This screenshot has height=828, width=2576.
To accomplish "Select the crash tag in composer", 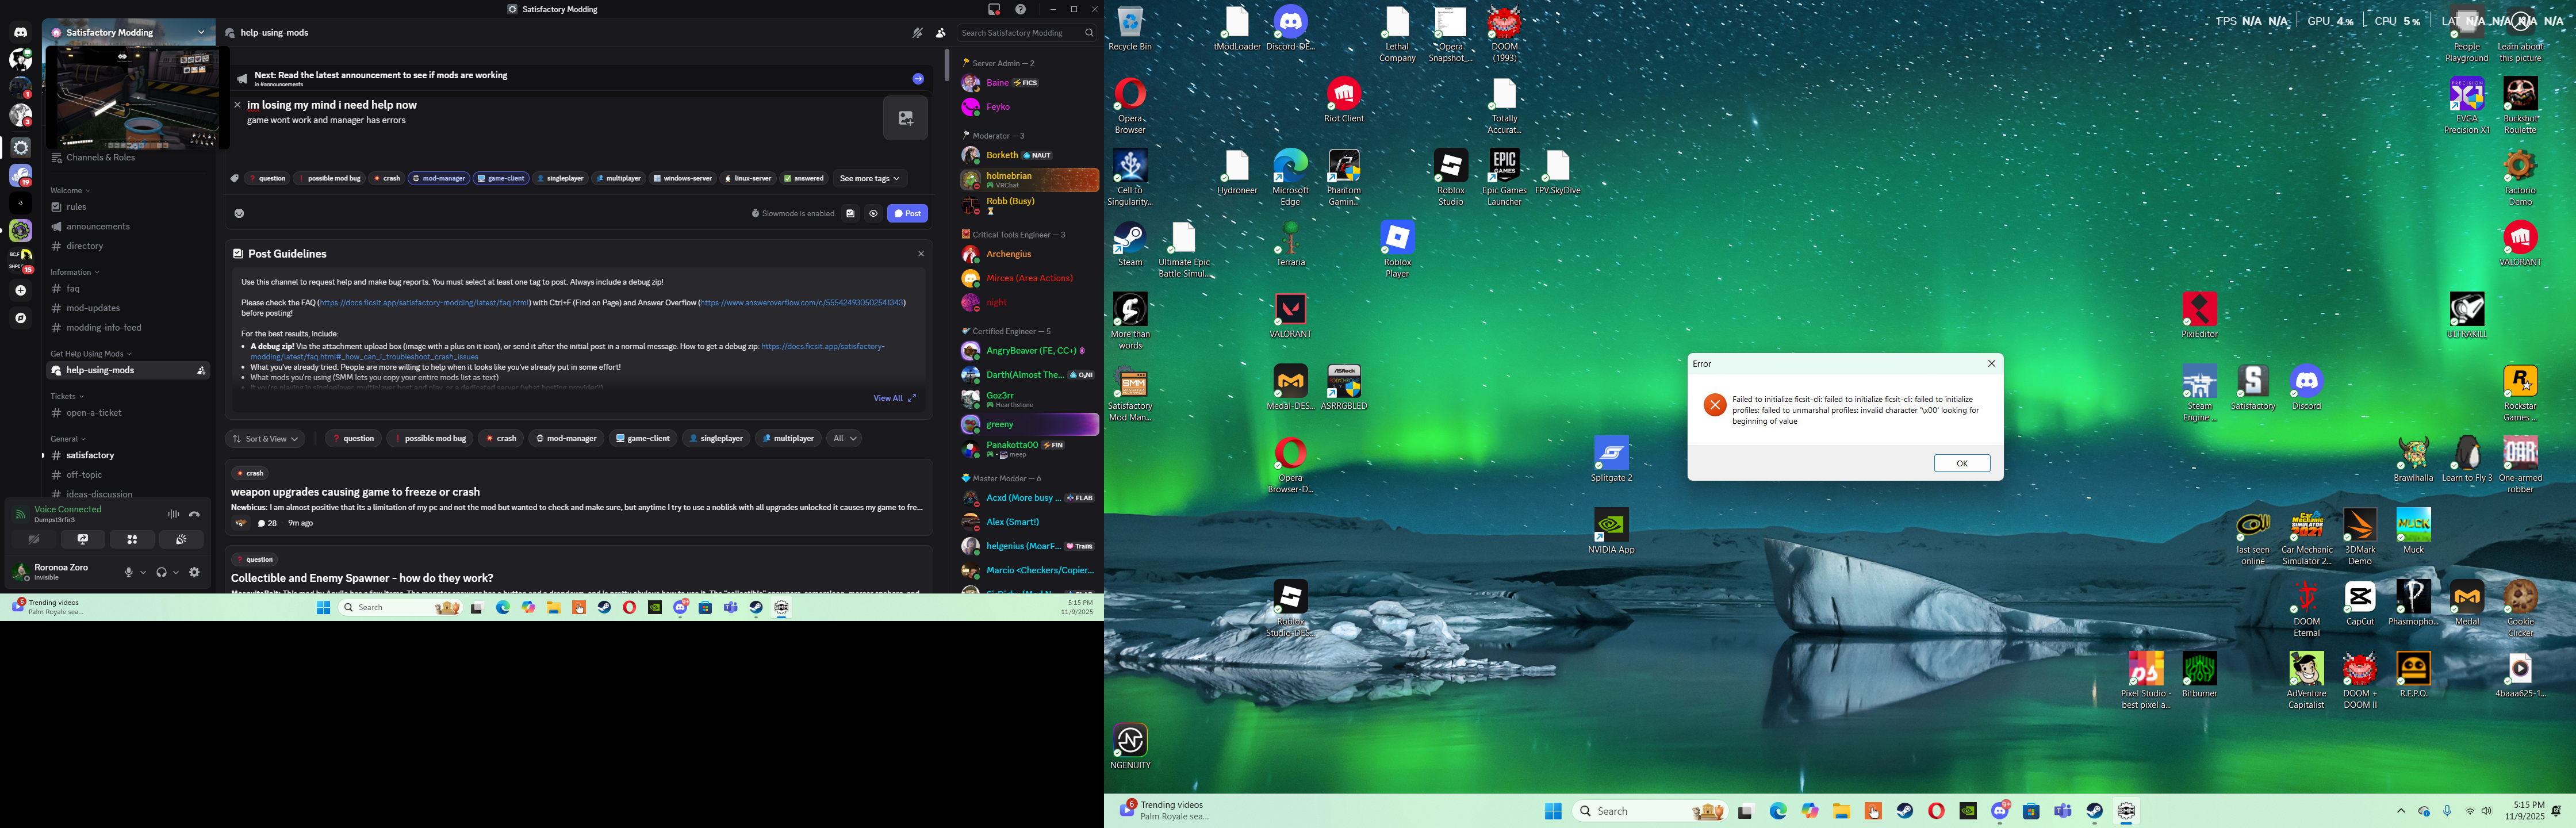I will (387, 179).
